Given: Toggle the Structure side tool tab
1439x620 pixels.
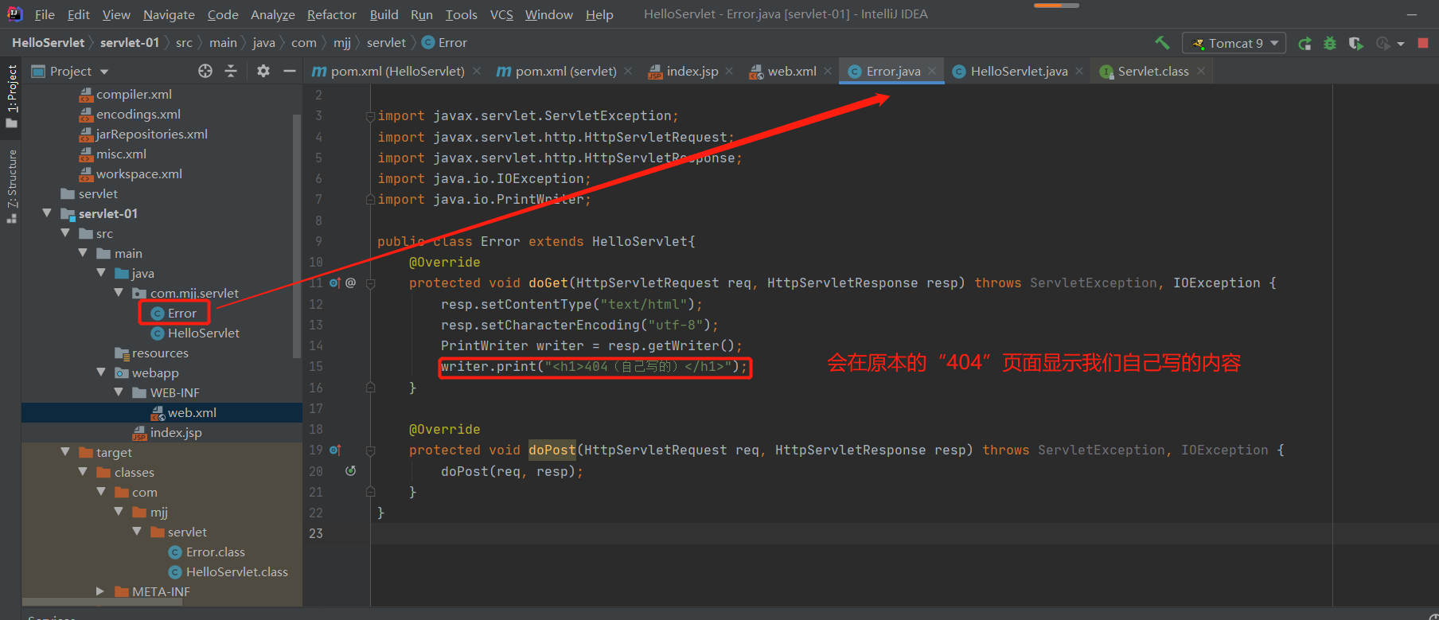Looking at the screenshot, I should [x=11, y=185].
